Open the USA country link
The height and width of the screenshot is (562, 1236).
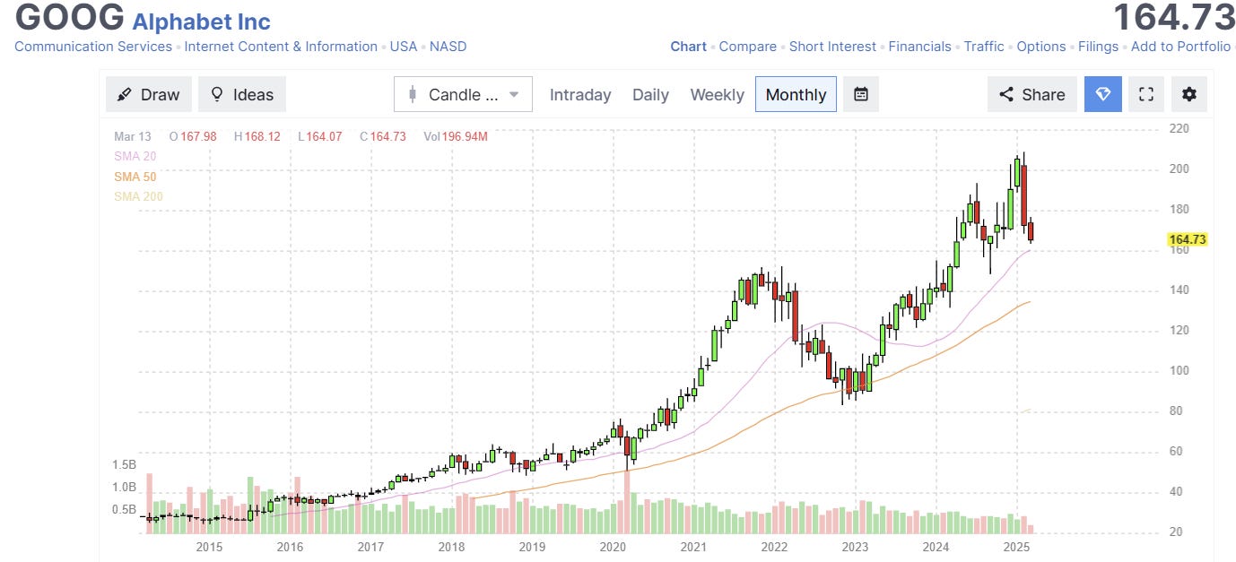coord(404,47)
